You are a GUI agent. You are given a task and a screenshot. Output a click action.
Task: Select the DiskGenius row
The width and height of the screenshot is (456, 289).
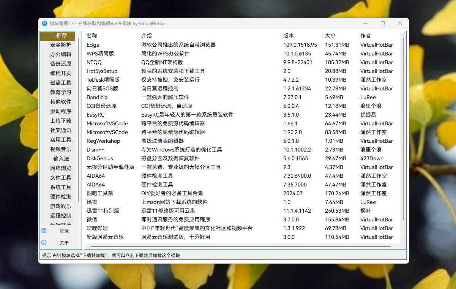[x=242, y=158]
